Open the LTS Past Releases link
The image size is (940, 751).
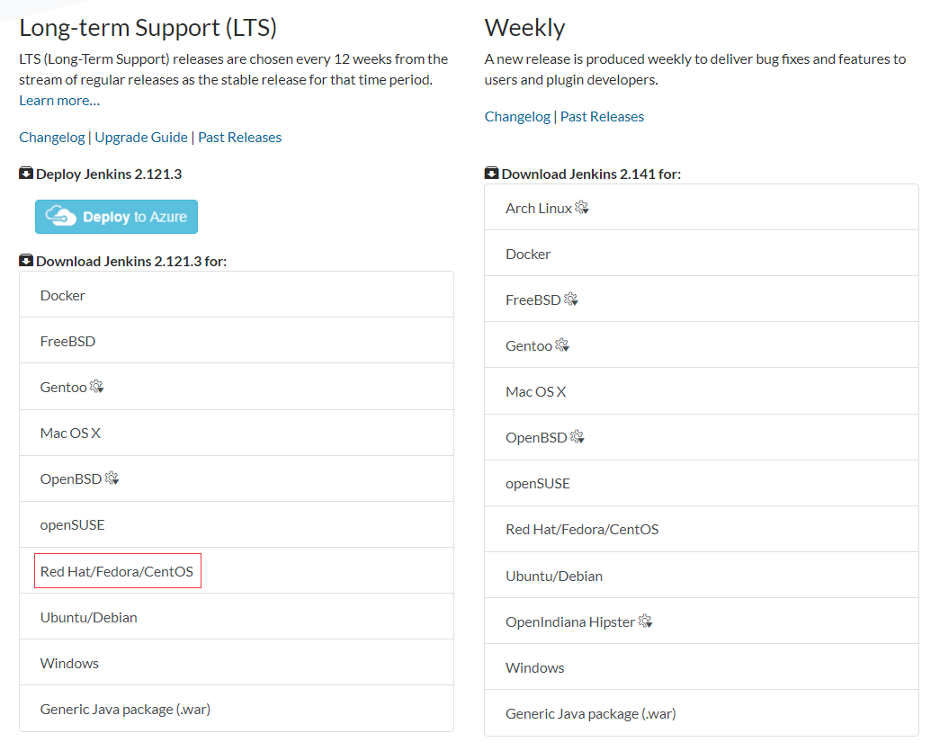[x=240, y=138]
